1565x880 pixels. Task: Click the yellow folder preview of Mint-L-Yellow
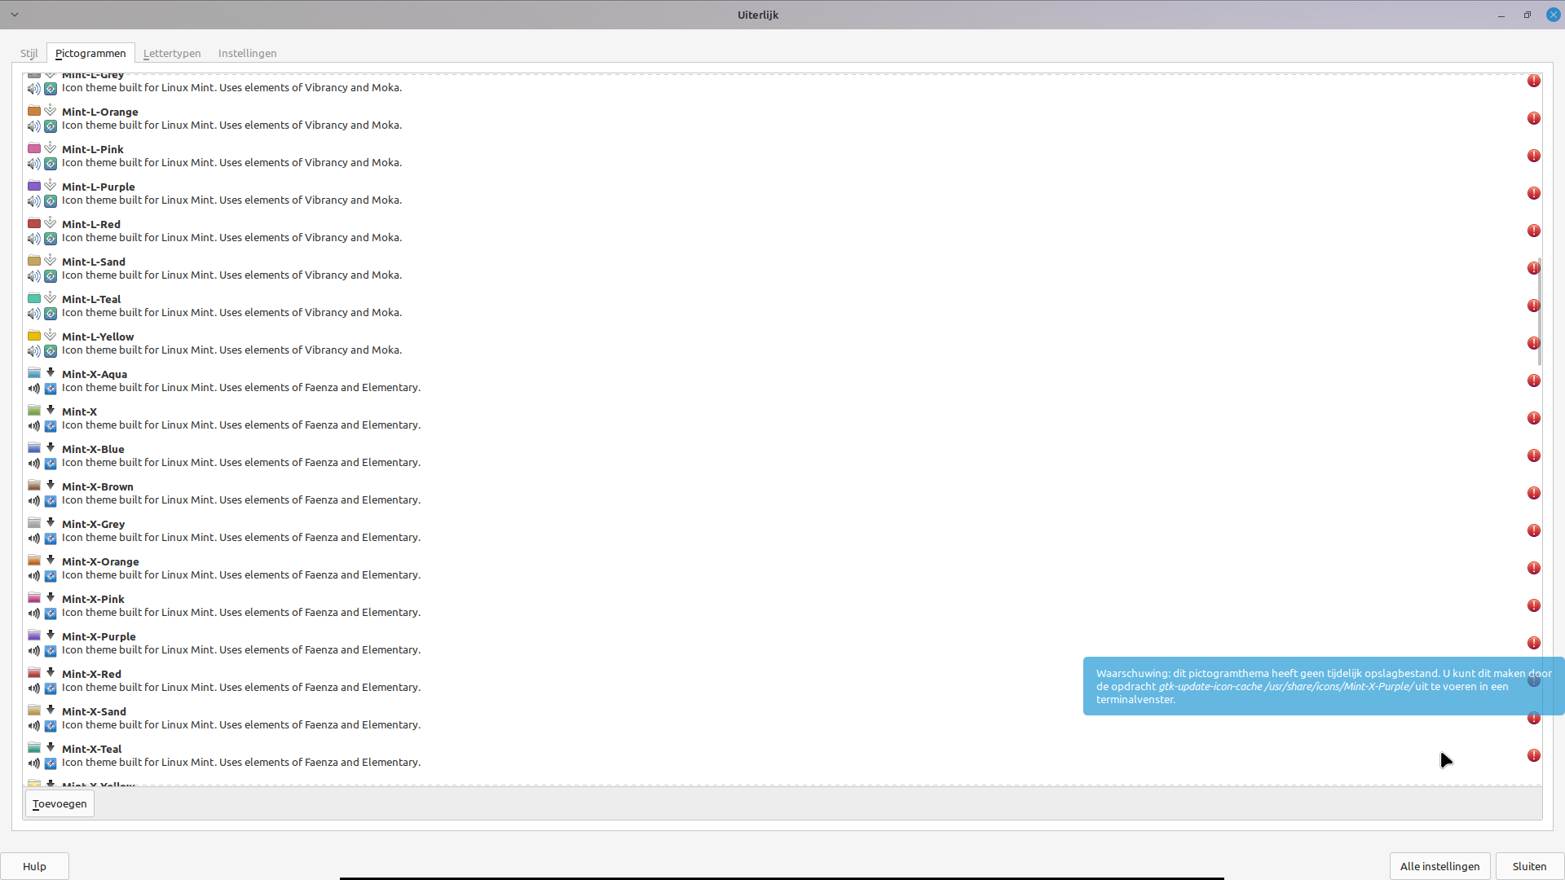coord(34,336)
